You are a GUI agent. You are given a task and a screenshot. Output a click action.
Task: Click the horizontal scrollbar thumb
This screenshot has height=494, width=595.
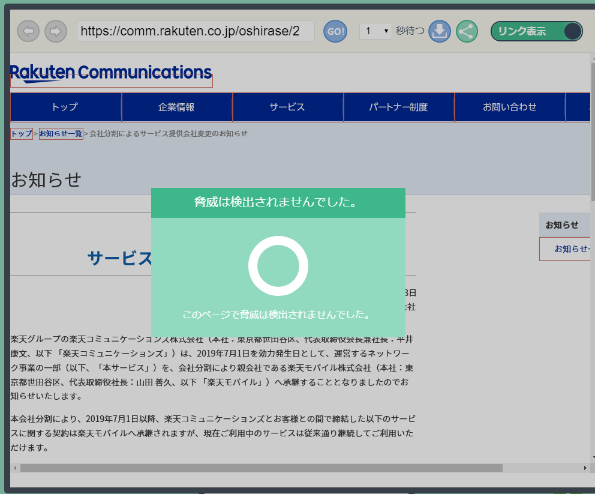(261, 468)
